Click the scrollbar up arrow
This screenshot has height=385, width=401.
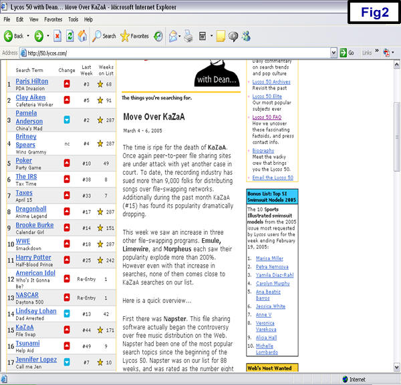click(x=396, y=64)
